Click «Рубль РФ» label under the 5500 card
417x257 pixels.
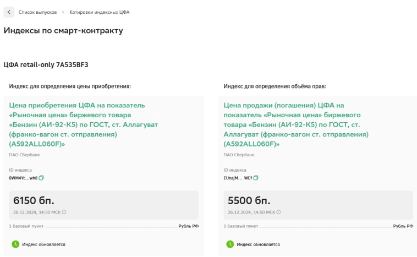tap(403, 226)
